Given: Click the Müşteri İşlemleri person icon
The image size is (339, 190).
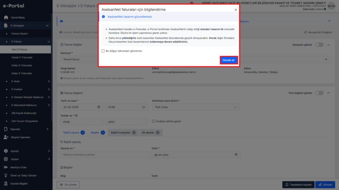Looking at the screenshot, I should pos(6,137).
